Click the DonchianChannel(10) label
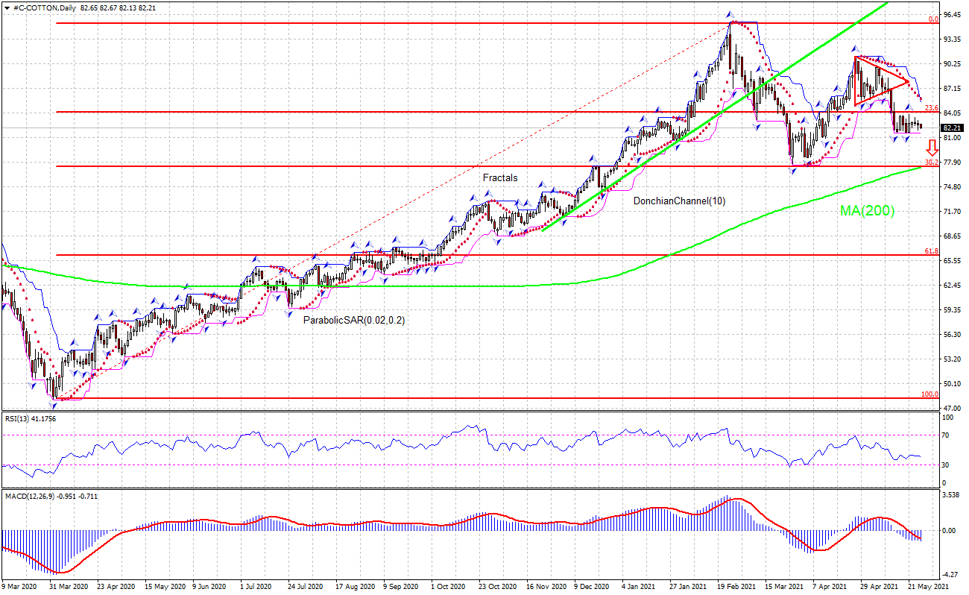Screen dimensions: 969x595 678,200
